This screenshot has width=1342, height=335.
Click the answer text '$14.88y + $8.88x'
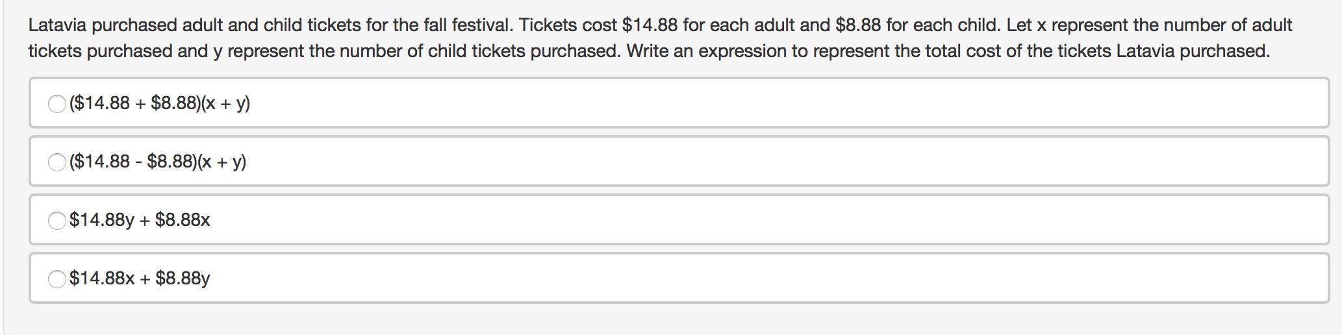click(x=140, y=220)
